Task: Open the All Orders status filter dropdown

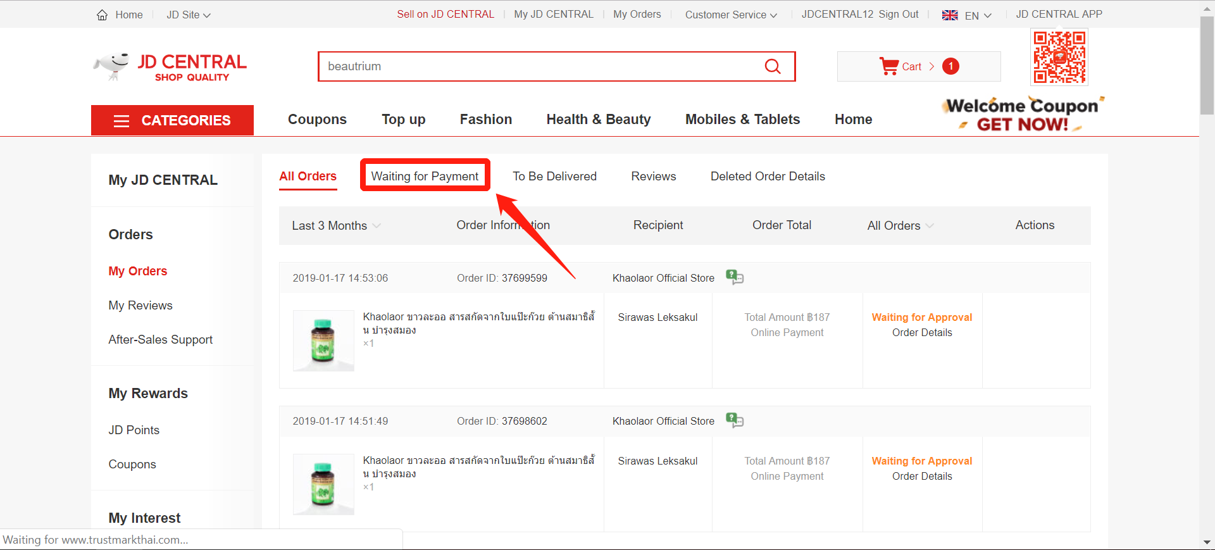Action: click(900, 225)
